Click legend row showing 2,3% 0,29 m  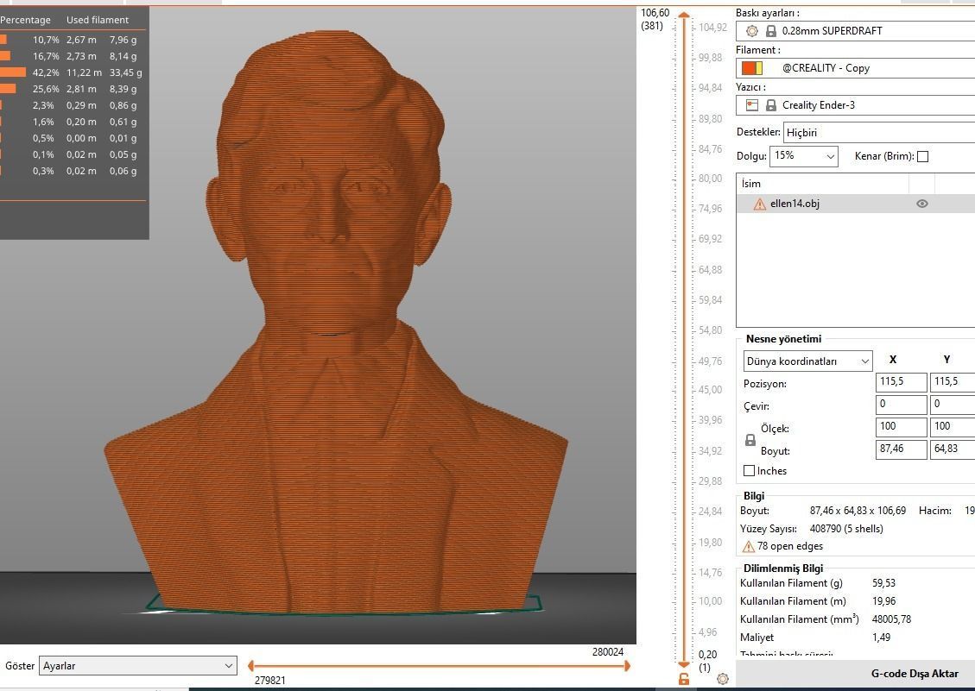coord(73,105)
